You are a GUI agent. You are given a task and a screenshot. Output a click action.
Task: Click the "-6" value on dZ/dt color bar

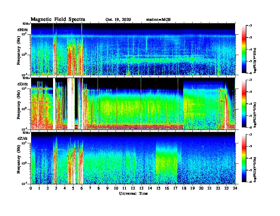250,182
